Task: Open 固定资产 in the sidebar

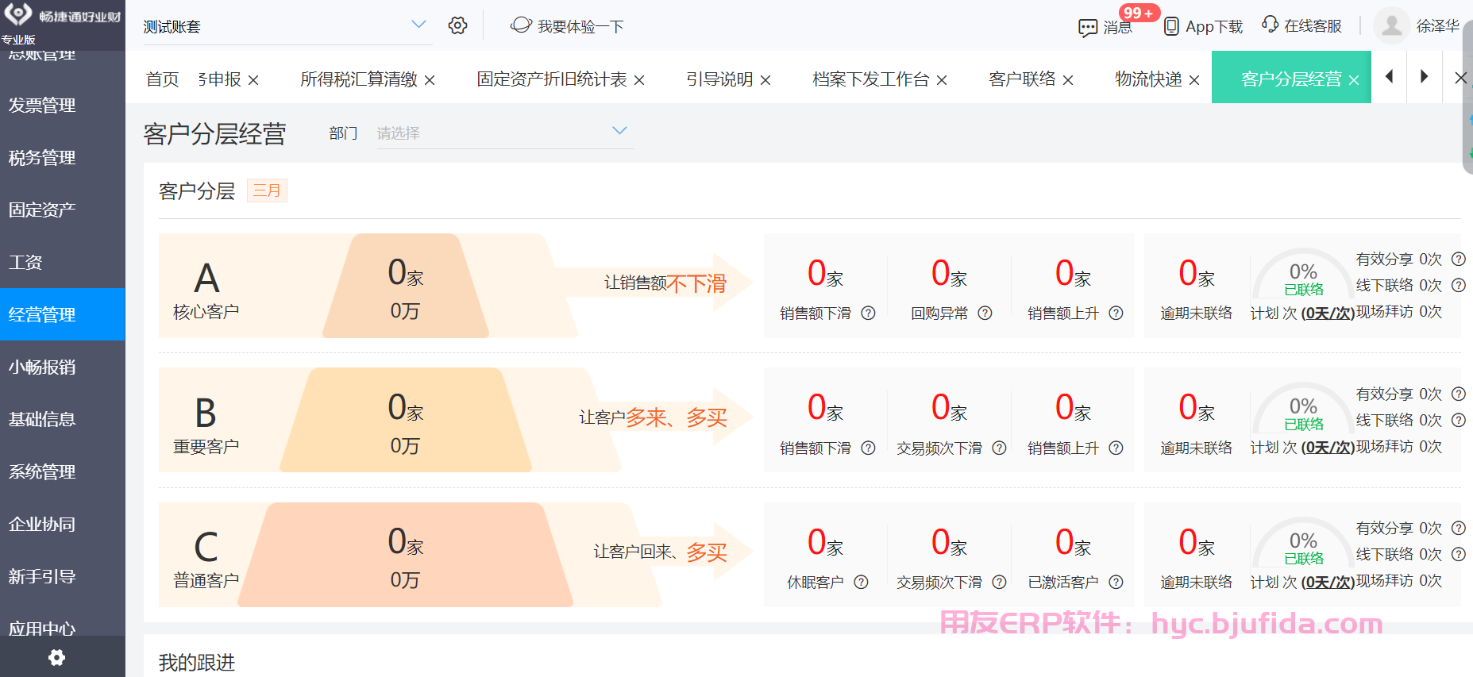Action: 63,210
